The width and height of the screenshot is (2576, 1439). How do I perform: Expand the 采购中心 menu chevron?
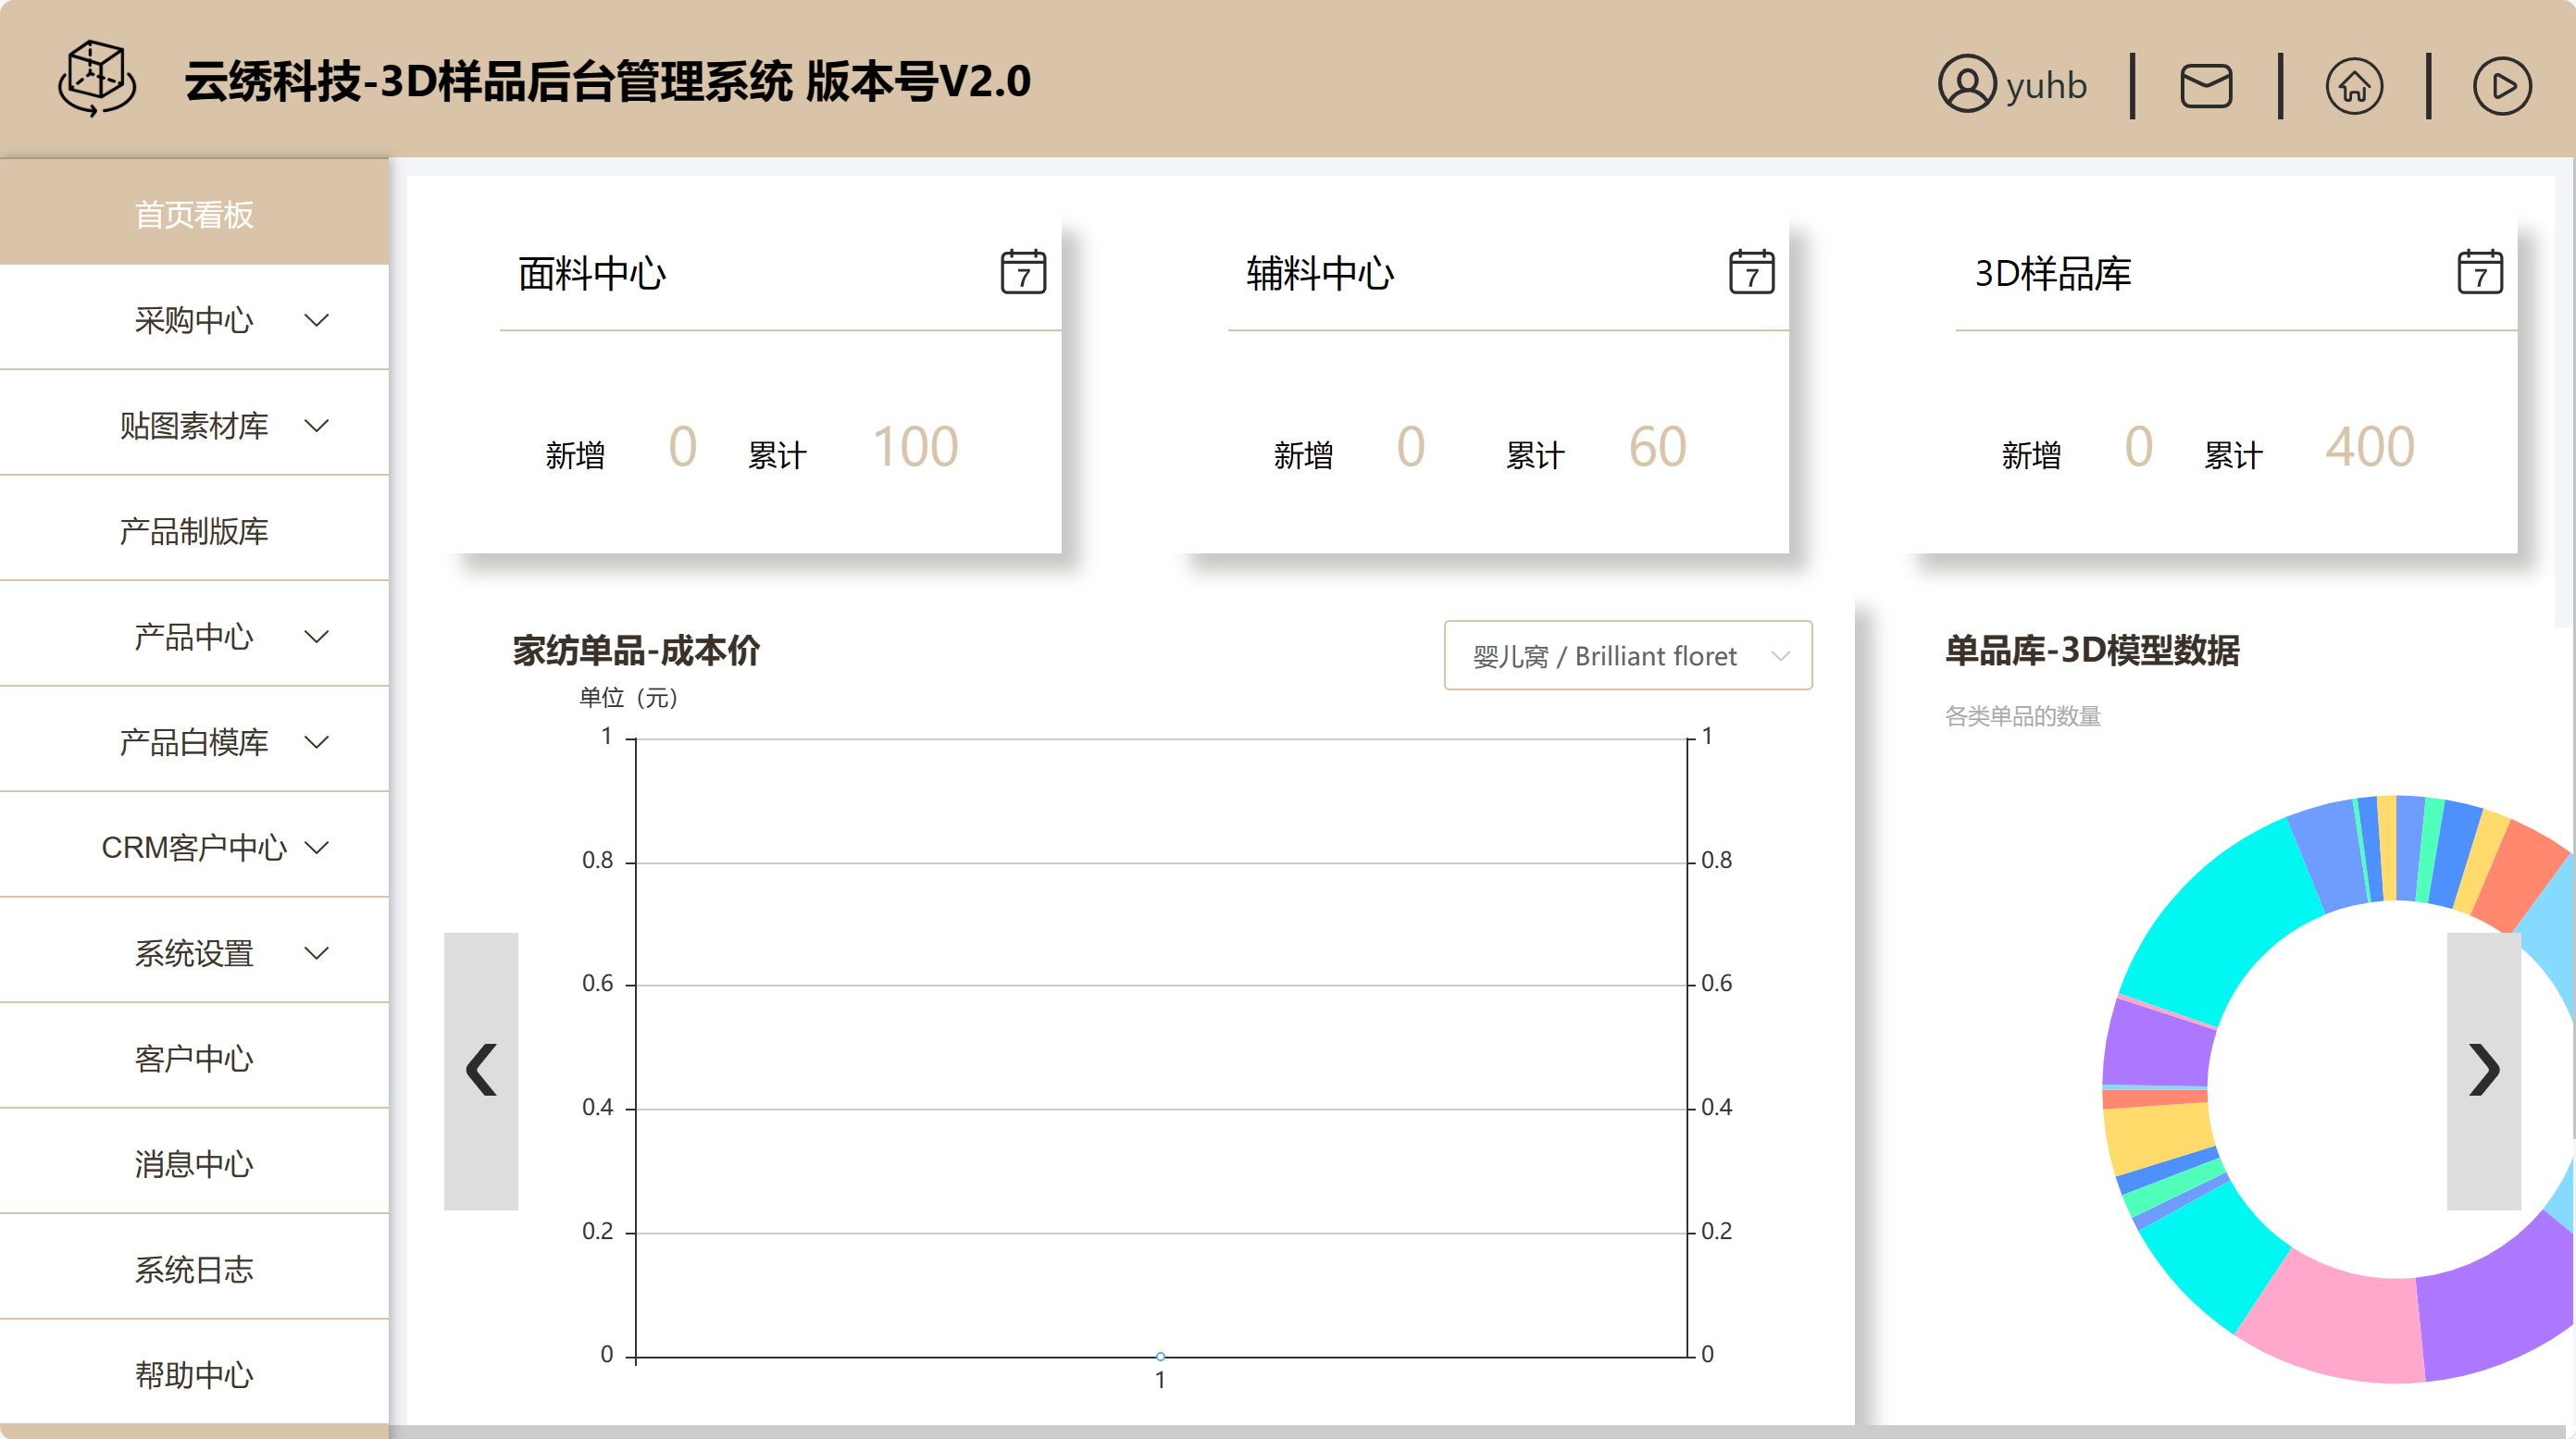point(317,320)
